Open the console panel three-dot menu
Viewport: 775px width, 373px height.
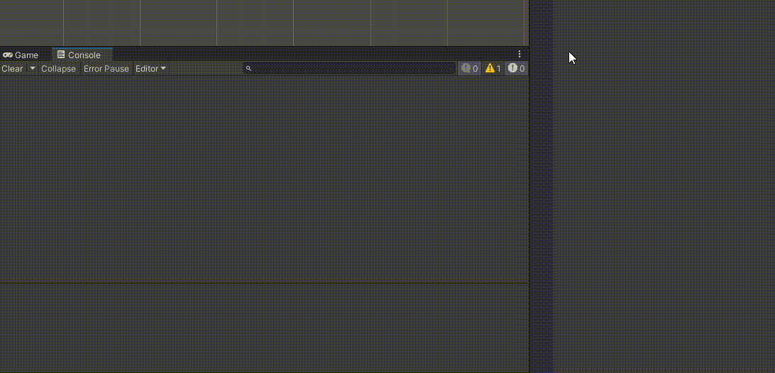pos(519,55)
